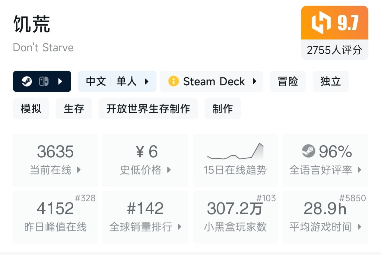Open 史低价格 lowest price history
This screenshot has height=255, width=381.
pos(145,160)
